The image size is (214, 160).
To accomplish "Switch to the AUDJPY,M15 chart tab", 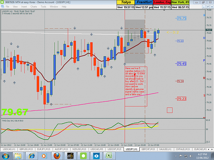I will point(61,149).
